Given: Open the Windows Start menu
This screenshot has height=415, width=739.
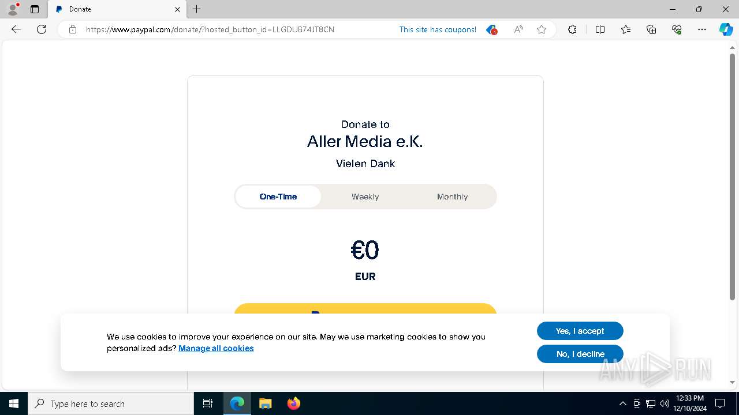Looking at the screenshot, I should (14, 403).
